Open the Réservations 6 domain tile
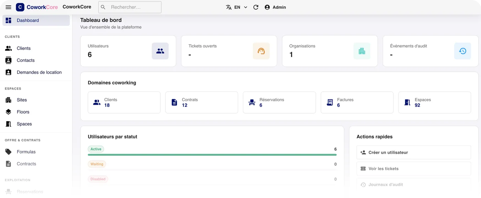The height and width of the screenshot is (198, 481). pyautogui.click(x=279, y=102)
